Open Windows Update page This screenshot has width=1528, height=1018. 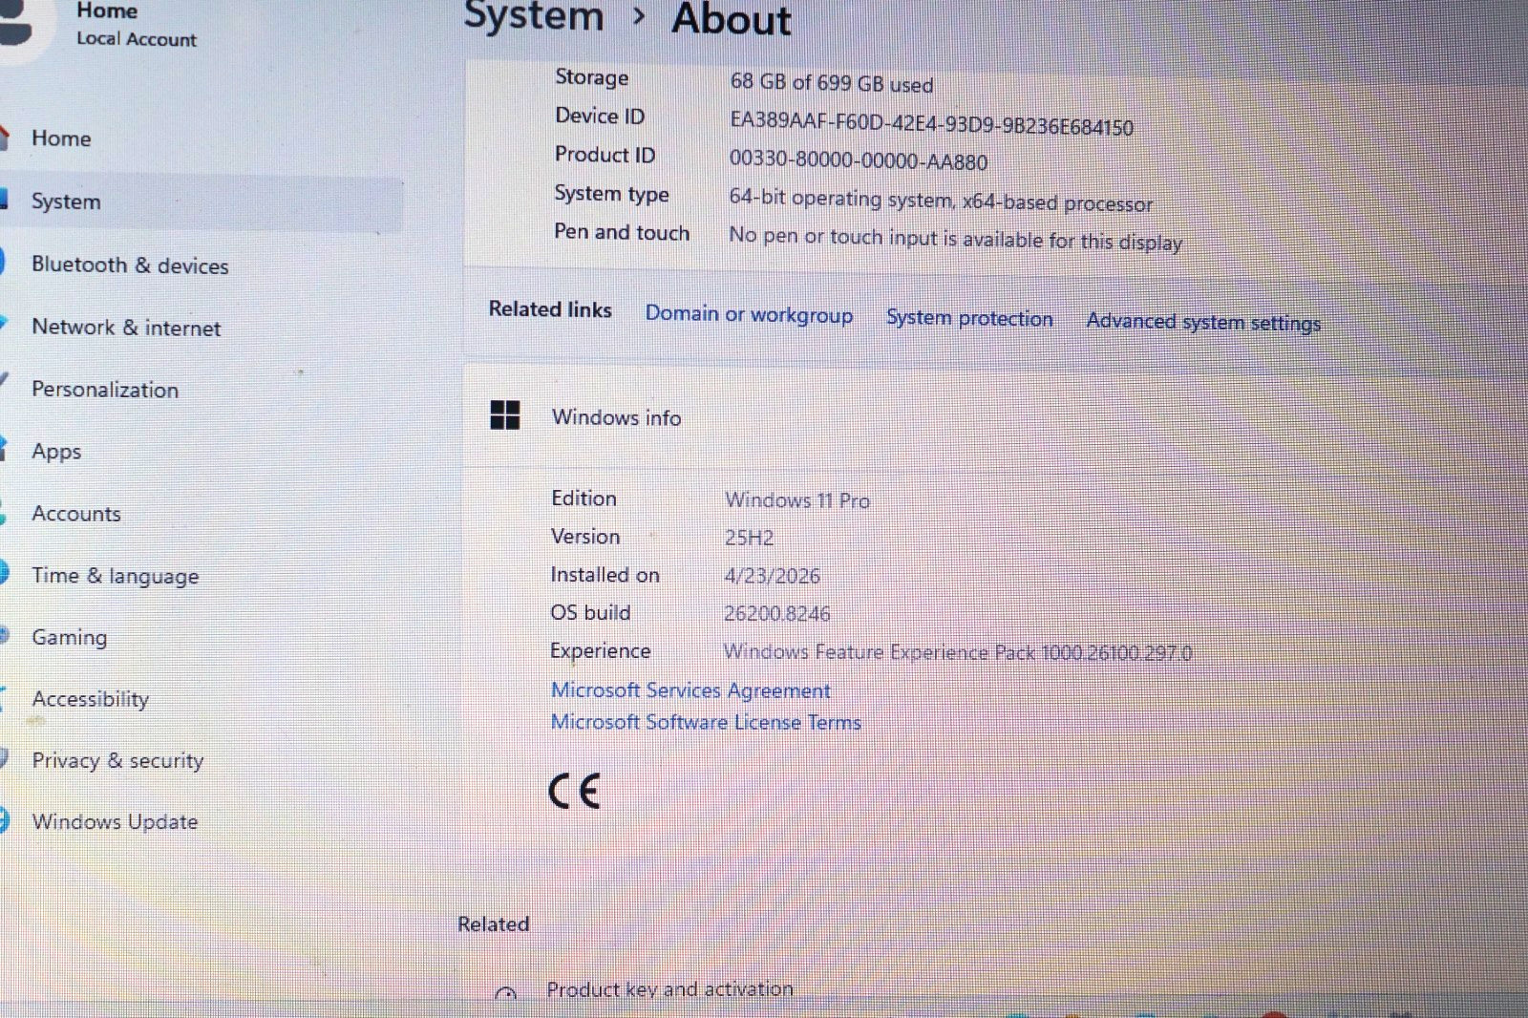point(115,822)
